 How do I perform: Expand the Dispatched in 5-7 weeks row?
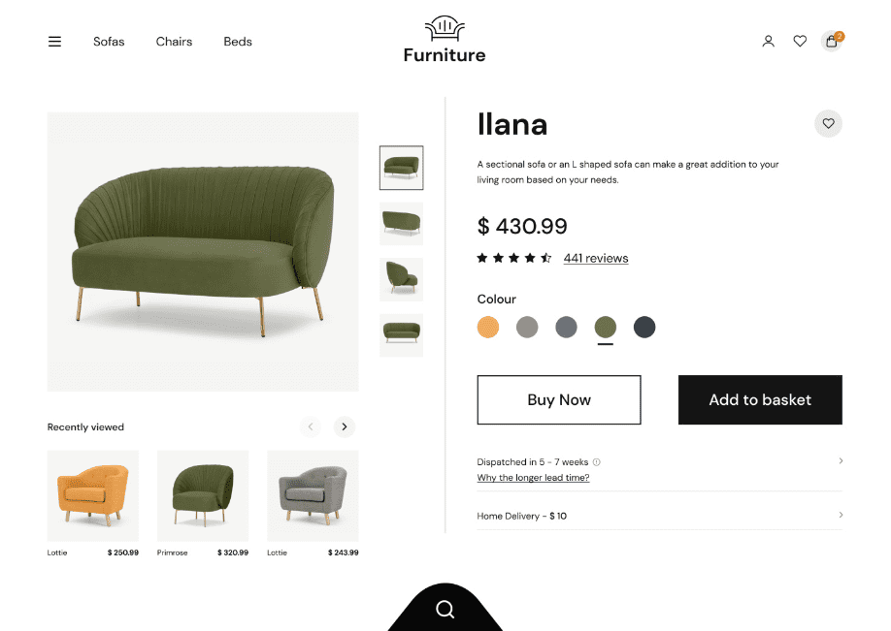[841, 461]
